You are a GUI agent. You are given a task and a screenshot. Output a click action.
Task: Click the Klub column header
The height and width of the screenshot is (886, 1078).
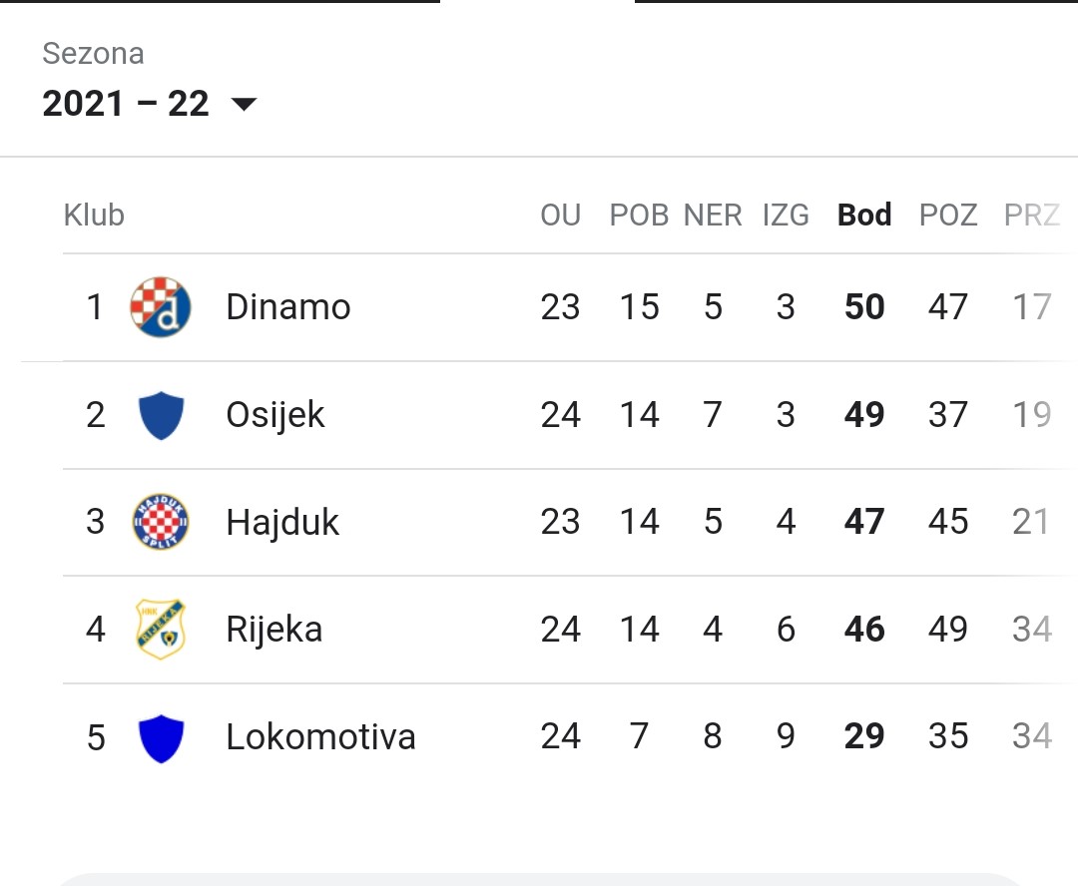pyautogui.click(x=94, y=216)
